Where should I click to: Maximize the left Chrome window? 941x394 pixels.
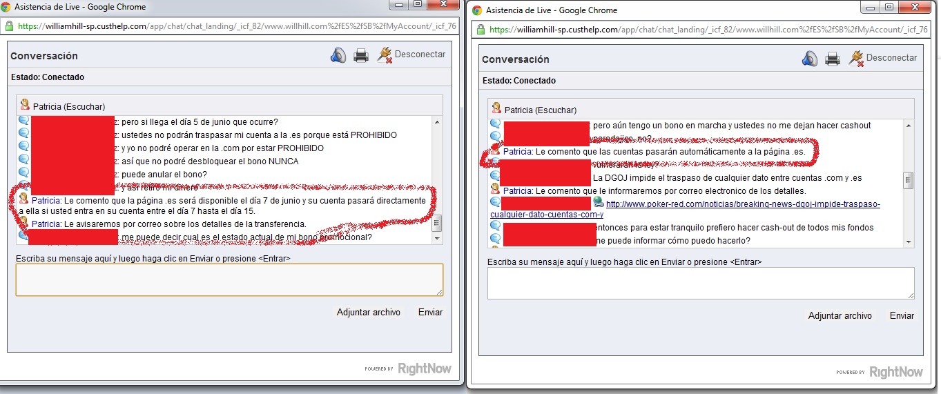418,4
